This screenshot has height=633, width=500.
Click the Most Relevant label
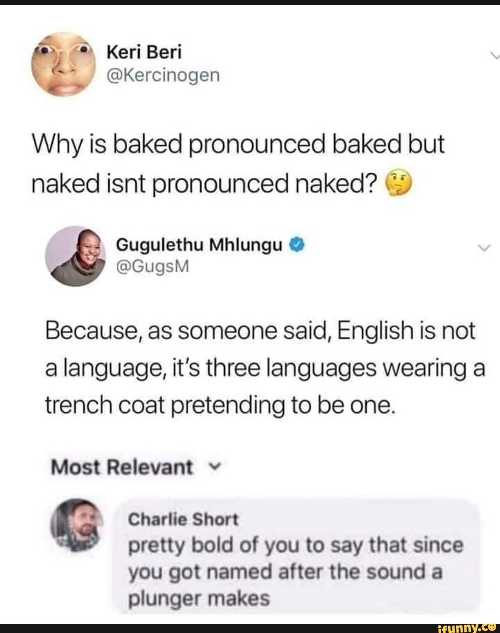point(121,467)
